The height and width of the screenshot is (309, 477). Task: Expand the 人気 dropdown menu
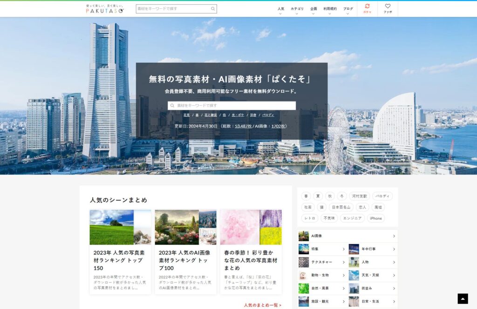[280, 10]
